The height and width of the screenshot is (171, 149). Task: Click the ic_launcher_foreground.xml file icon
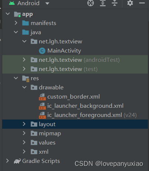point(42,115)
